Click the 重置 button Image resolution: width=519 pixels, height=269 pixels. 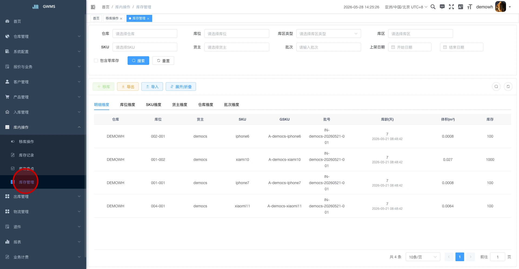pos(163,61)
